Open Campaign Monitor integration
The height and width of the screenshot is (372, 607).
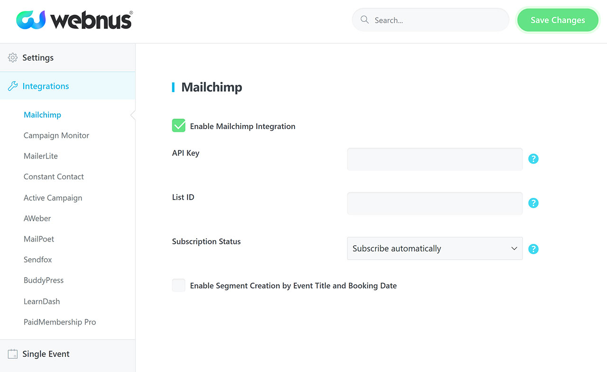pyautogui.click(x=56, y=135)
